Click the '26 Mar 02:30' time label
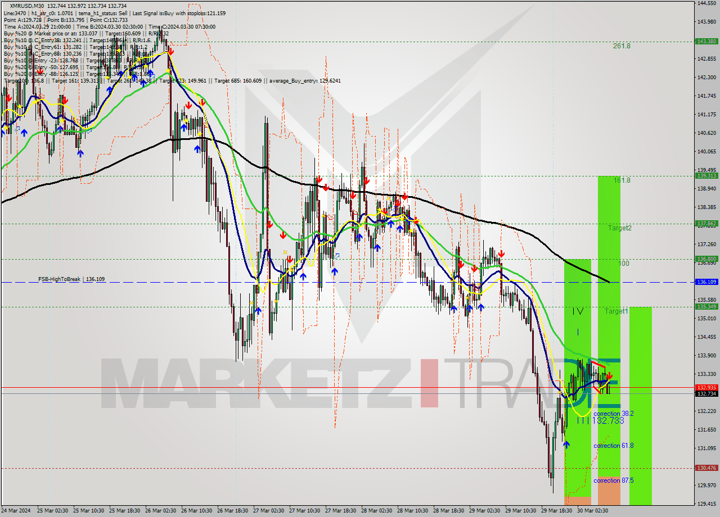Viewport: 720px width, 517px height. [x=161, y=511]
